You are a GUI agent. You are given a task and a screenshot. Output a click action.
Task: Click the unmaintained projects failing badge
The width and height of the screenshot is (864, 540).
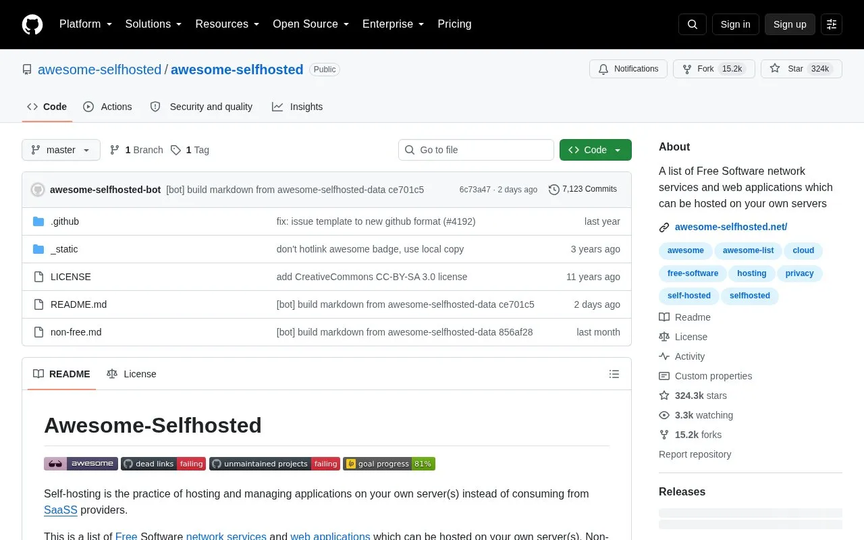point(275,464)
